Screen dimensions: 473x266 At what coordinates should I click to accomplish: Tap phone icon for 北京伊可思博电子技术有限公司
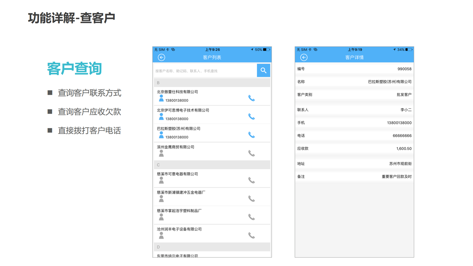click(x=251, y=116)
